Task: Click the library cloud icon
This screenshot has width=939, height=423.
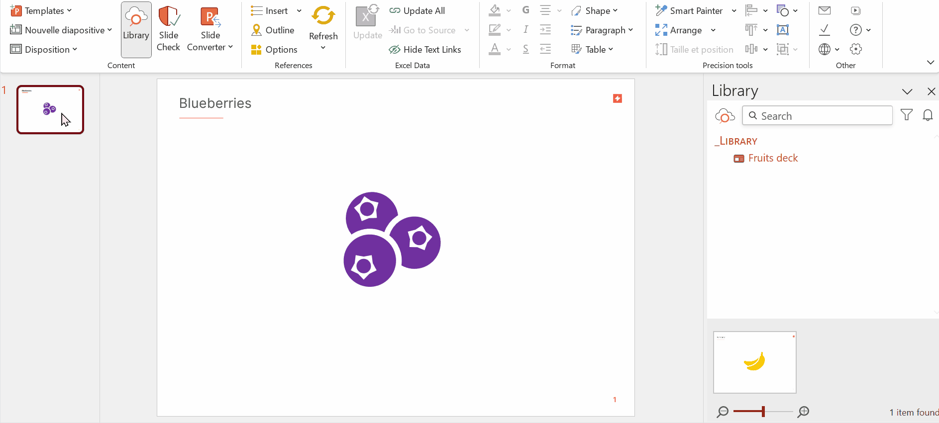Action: tap(725, 115)
